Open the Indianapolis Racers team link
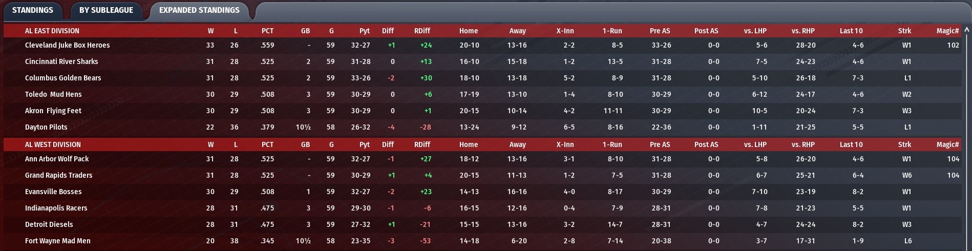972x251 pixels. (56, 208)
